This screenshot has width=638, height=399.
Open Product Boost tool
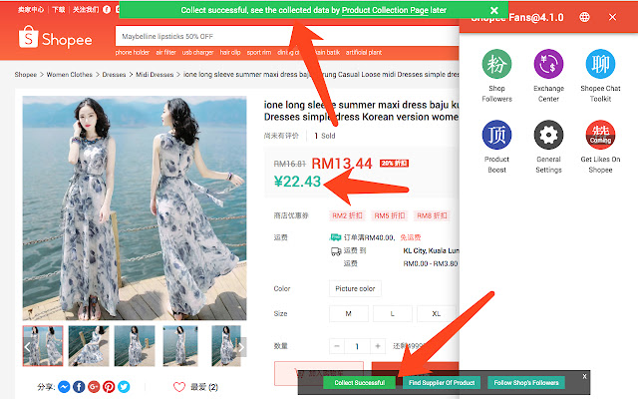(496, 147)
